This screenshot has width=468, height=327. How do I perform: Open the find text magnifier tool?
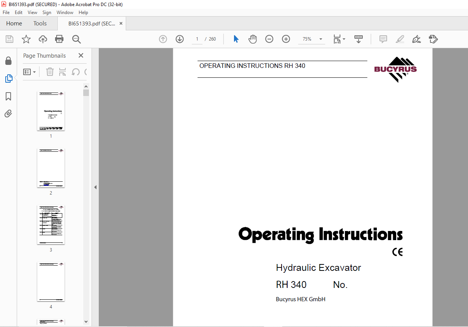coord(76,39)
